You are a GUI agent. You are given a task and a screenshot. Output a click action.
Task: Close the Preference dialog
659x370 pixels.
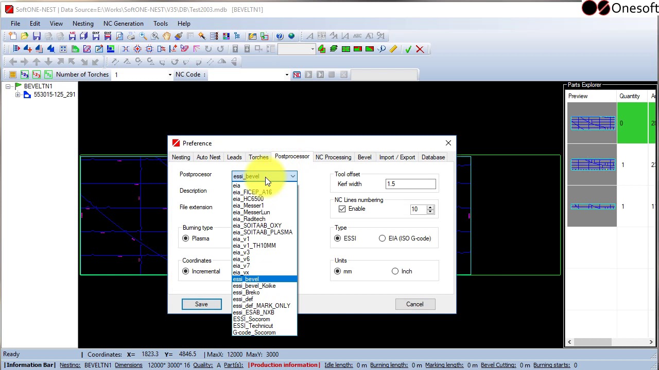[448, 143]
